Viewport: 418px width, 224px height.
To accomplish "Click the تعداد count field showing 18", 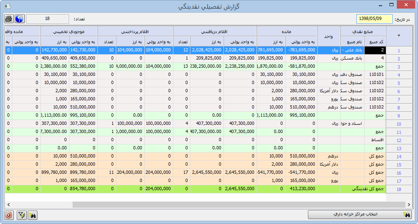I will pos(47,19).
